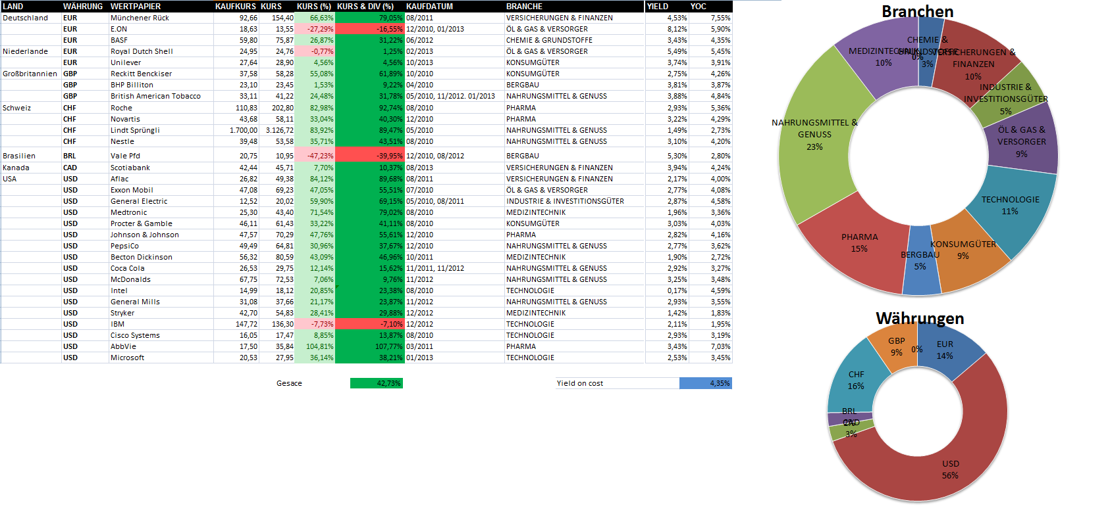Click the NAHRUNGSMITTEL & GENUSS 23% segment
This screenshot has height=510, width=1110.
[x=814, y=135]
